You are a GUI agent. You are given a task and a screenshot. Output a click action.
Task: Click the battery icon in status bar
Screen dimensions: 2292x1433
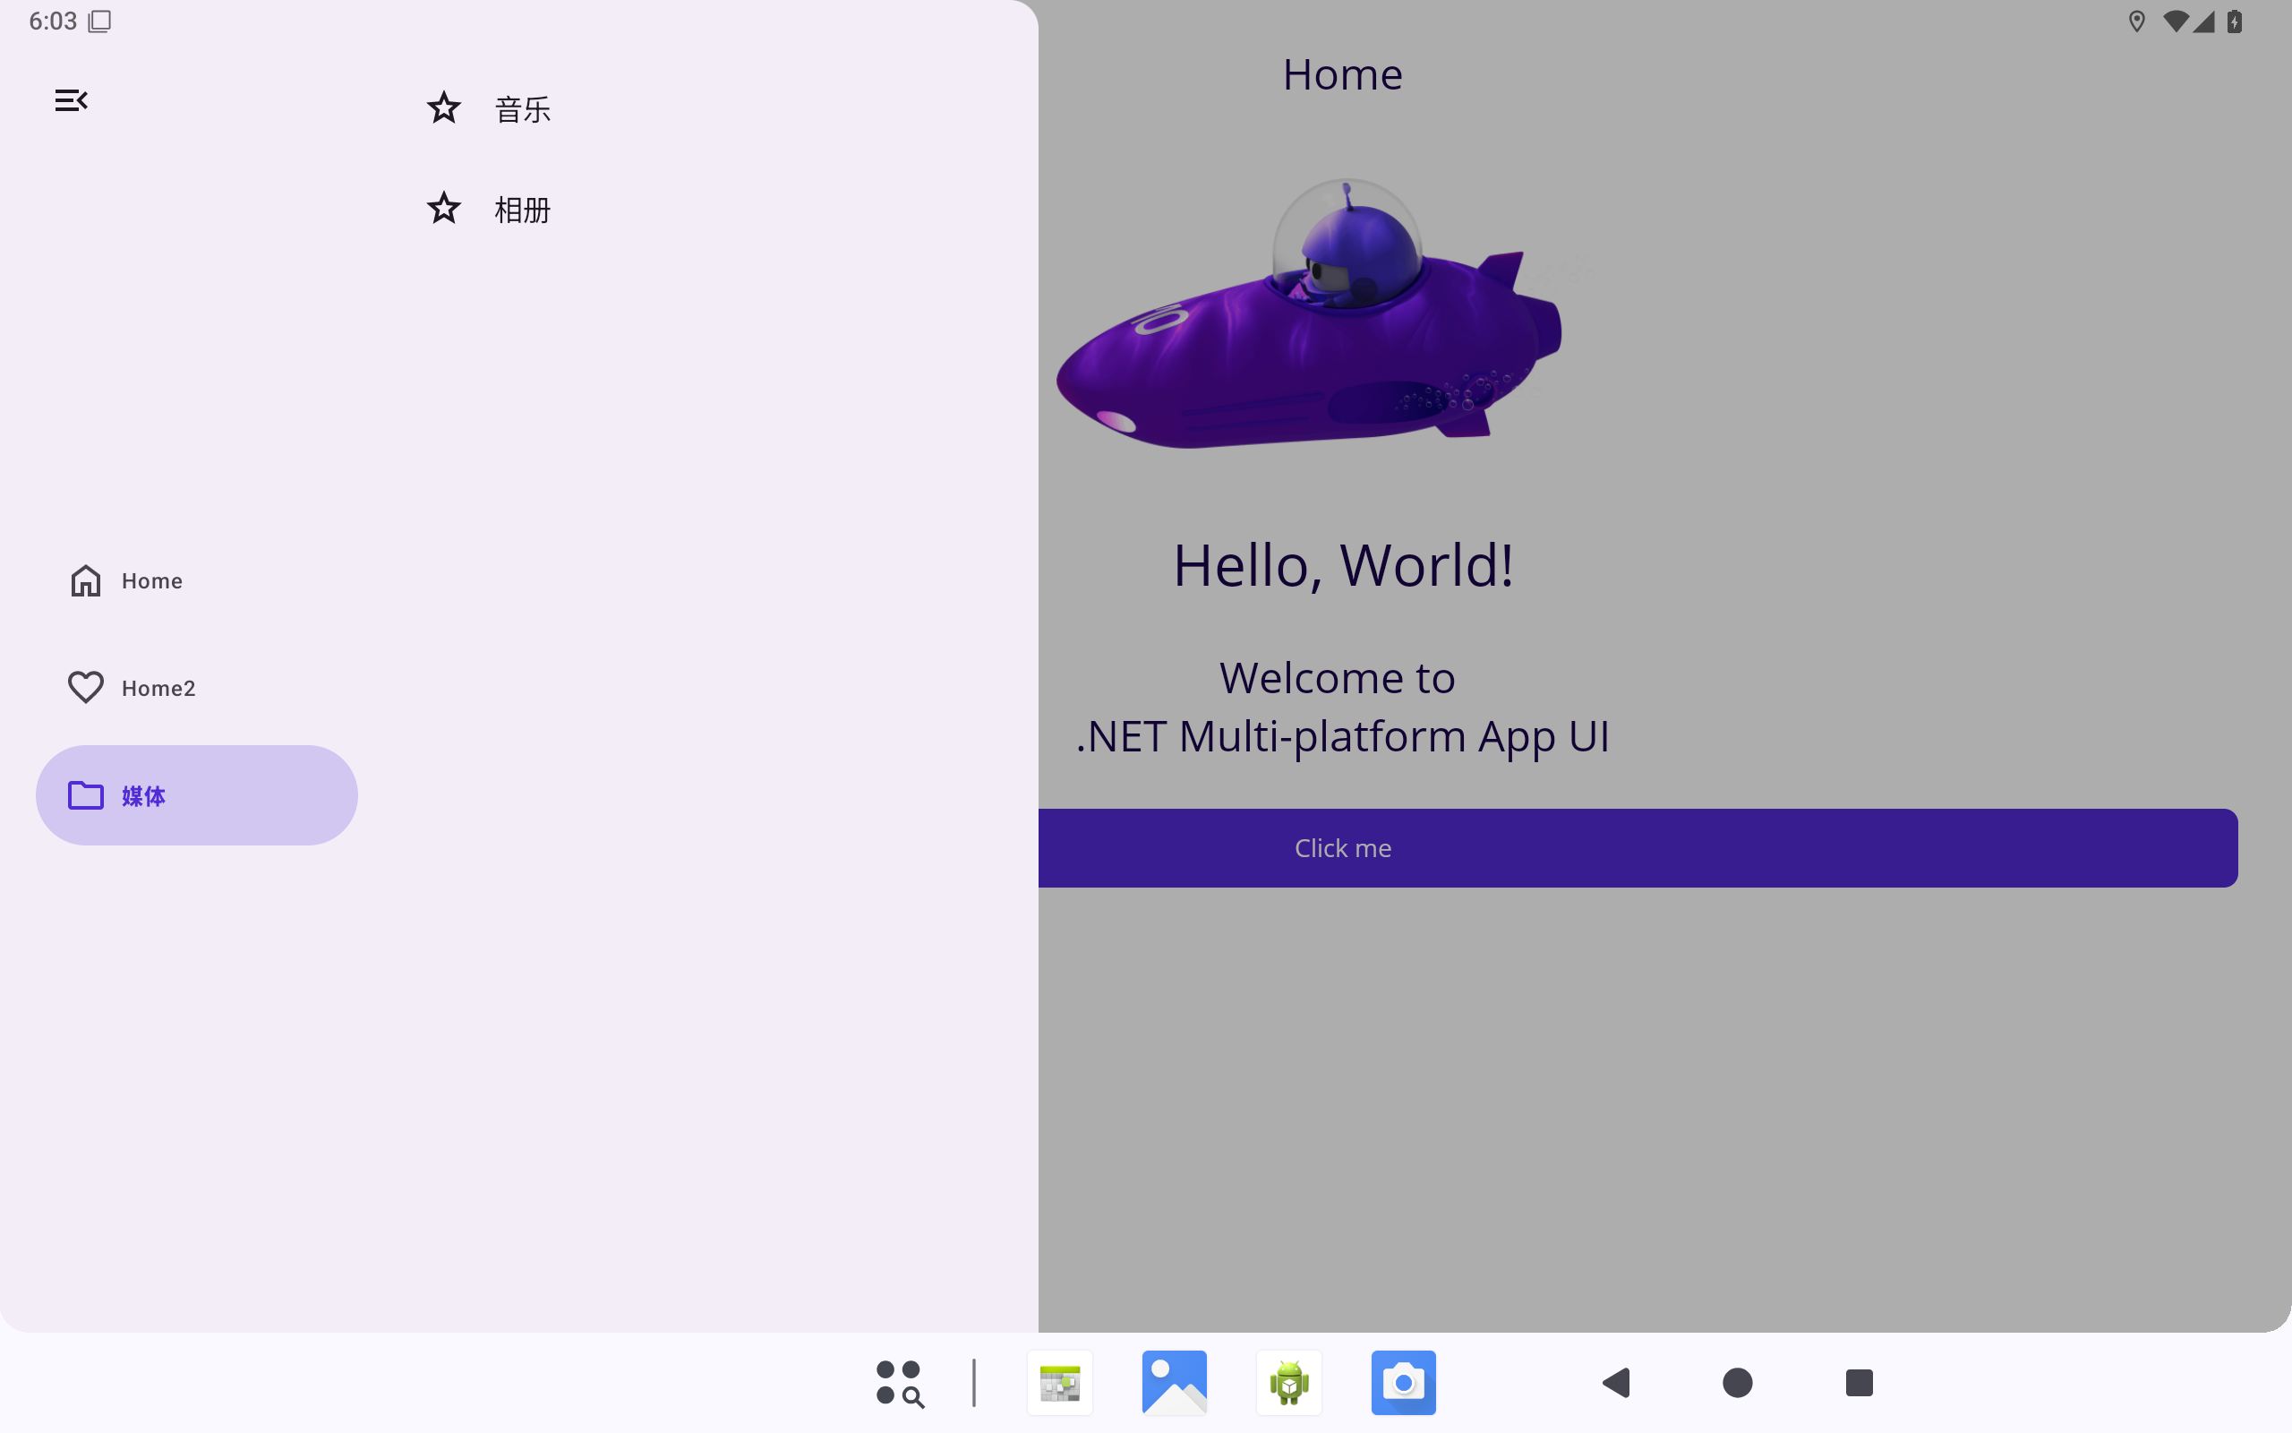click(2236, 21)
